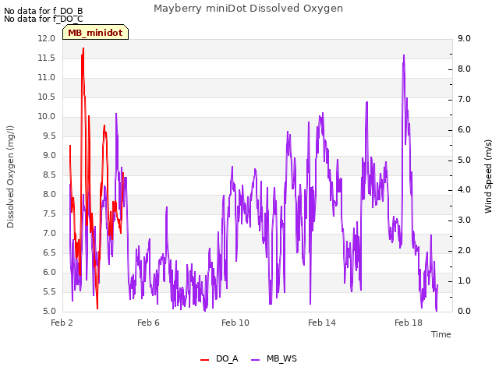Click the 5.0 left axis value
This screenshot has width=499, height=374.
[49, 311]
